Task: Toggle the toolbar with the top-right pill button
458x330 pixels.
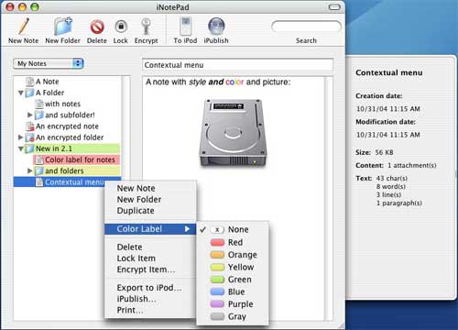Action: pos(334,7)
